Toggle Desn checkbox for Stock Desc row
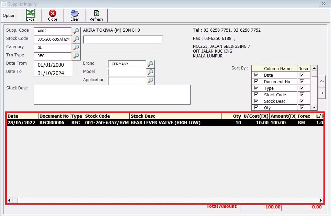The height and width of the screenshot is (216, 331). [302, 101]
